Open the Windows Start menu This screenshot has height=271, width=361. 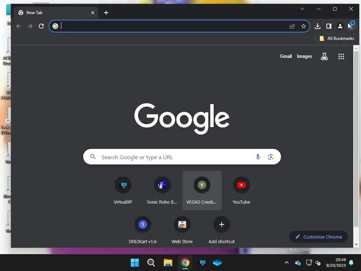[x=135, y=263]
